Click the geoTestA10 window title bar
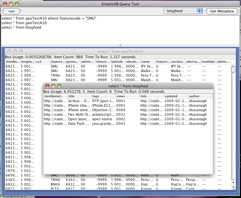Screen dimensions: 241x198 click(x=120, y=51)
